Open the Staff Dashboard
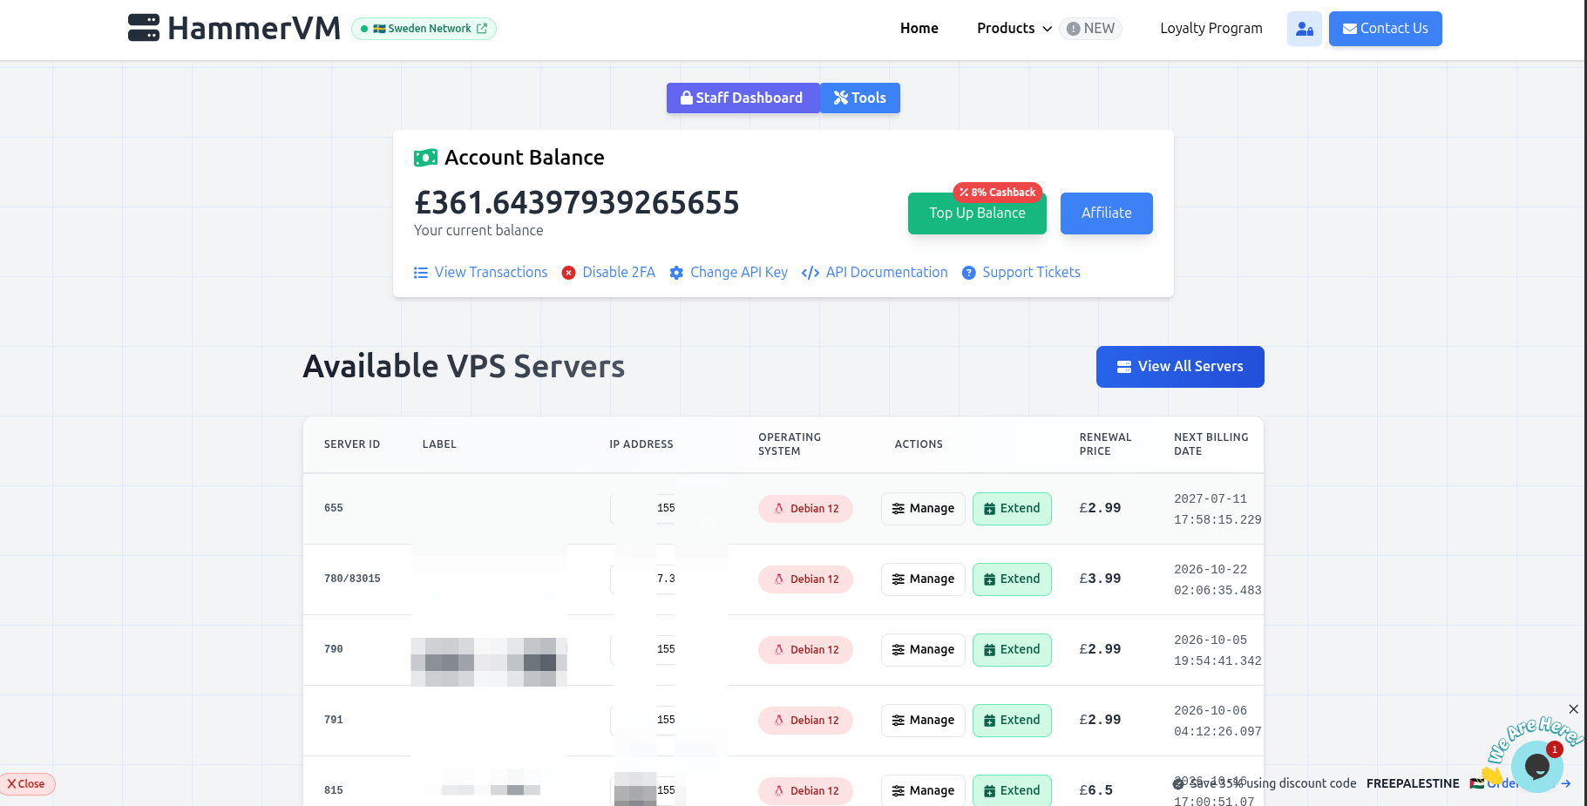1587x806 pixels. tap(743, 98)
